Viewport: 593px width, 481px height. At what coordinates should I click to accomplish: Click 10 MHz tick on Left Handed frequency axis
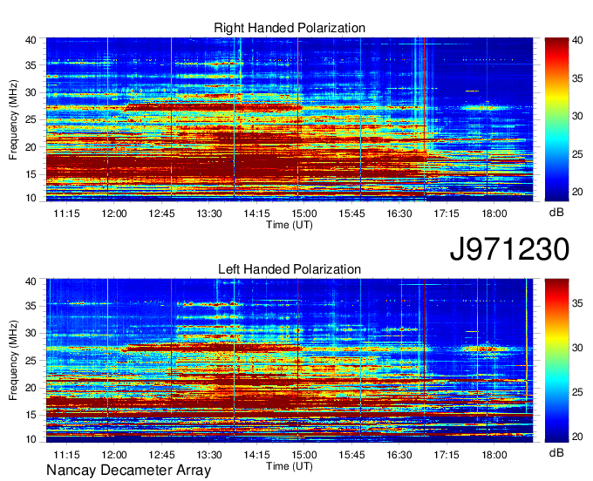click(31, 438)
